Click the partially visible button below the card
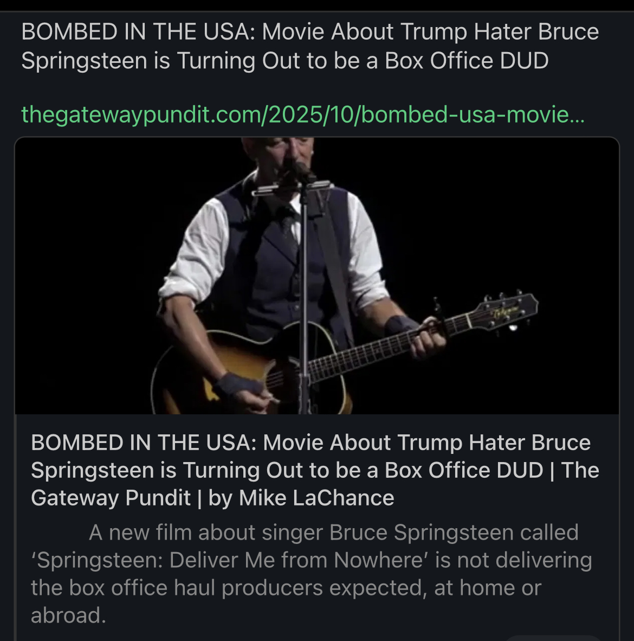This screenshot has height=641, width=634. (553, 637)
